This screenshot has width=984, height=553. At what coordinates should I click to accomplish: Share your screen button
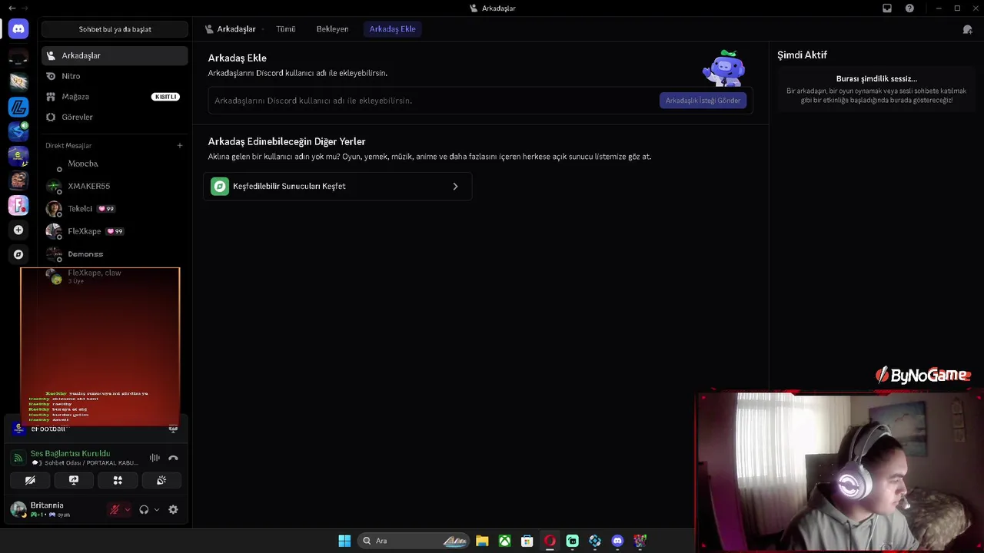74,480
